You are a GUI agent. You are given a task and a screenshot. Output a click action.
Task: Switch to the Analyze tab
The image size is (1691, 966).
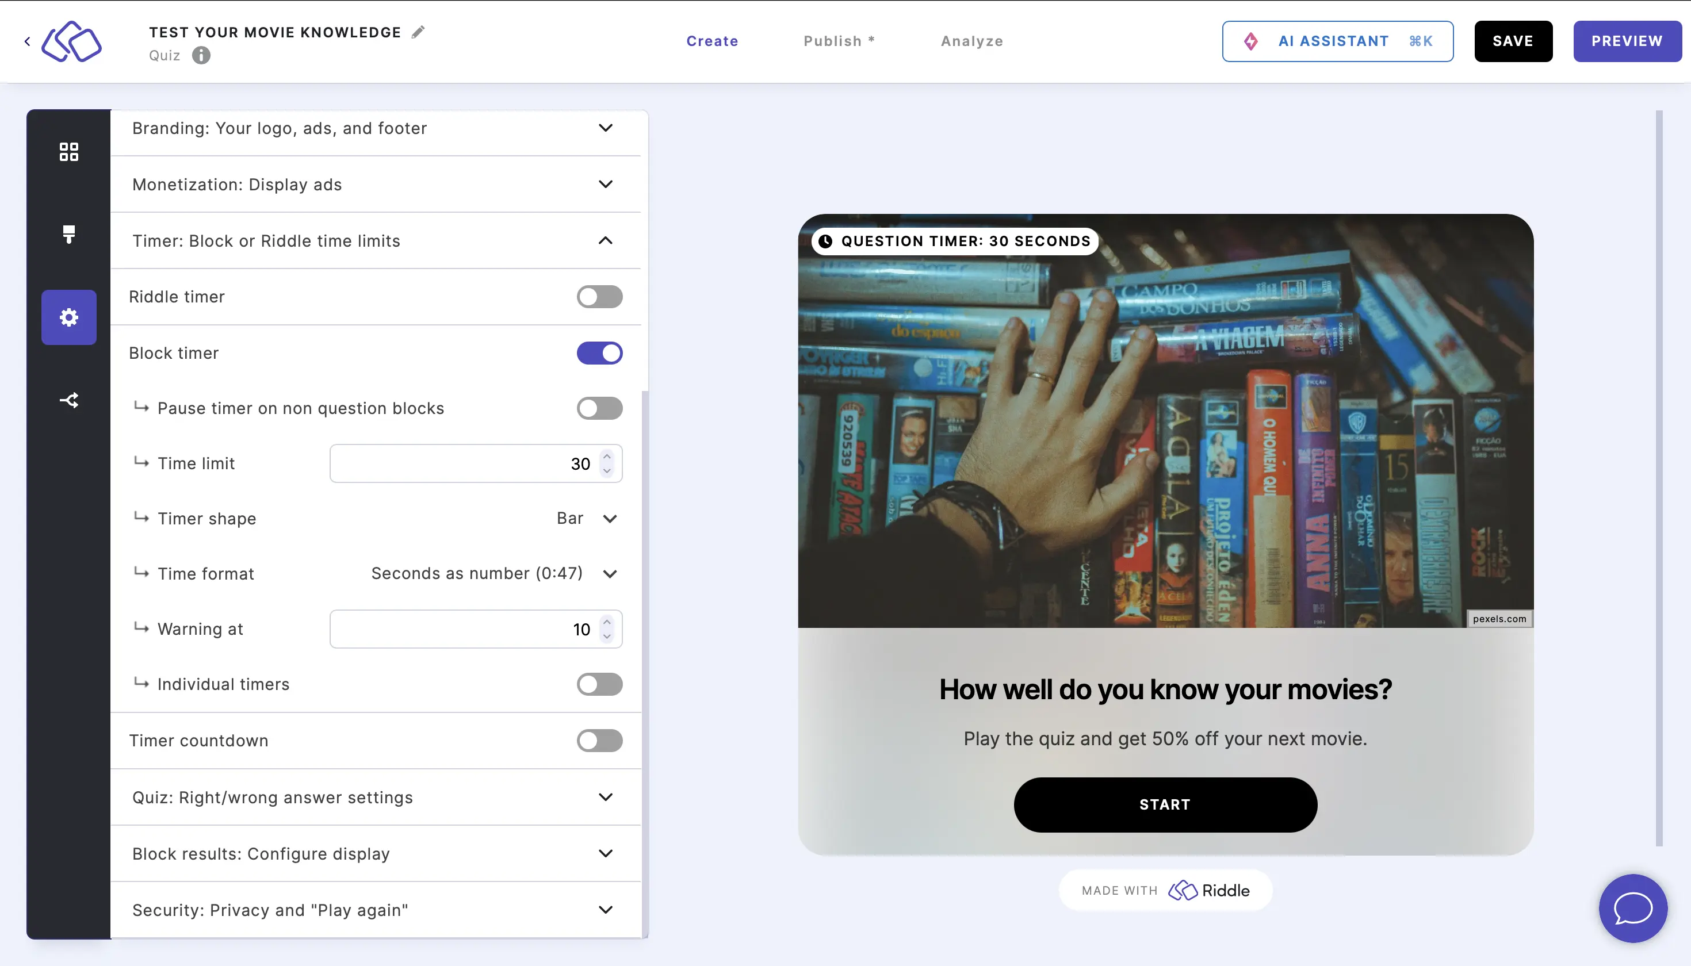973,41
